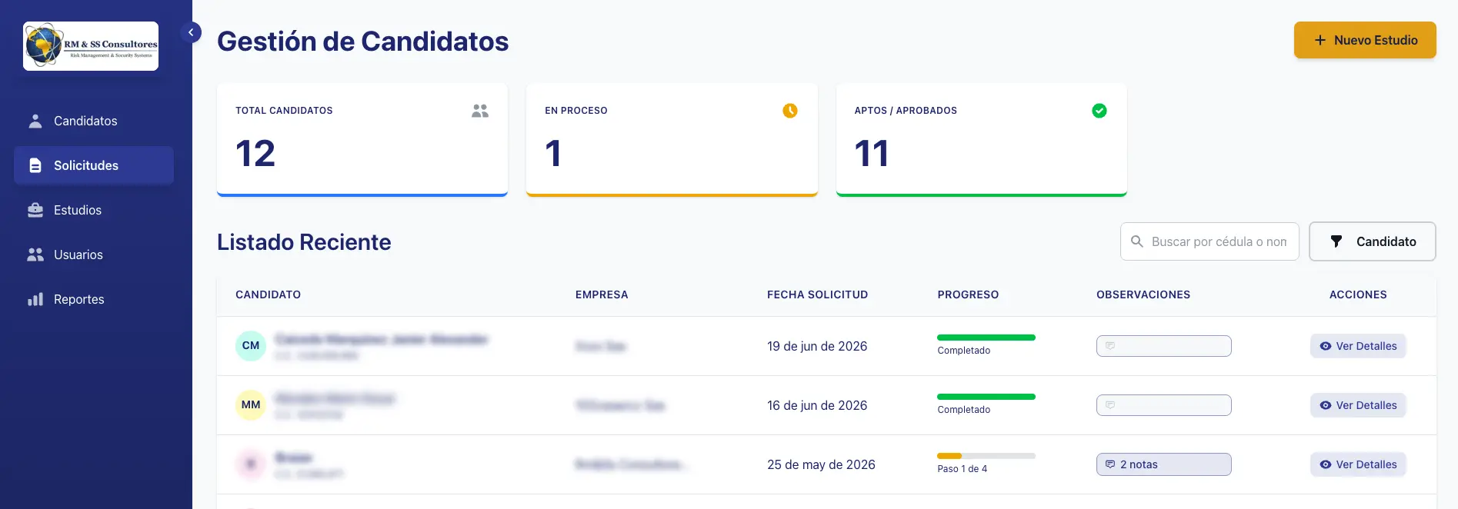Sort by the FECHA SOLICITUD column header
The image size is (1458, 509).
[817, 294]
